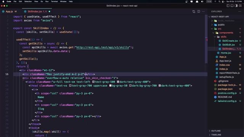
Task: Toggle bottom panel layout icon
Action: (x=232, y=6)
